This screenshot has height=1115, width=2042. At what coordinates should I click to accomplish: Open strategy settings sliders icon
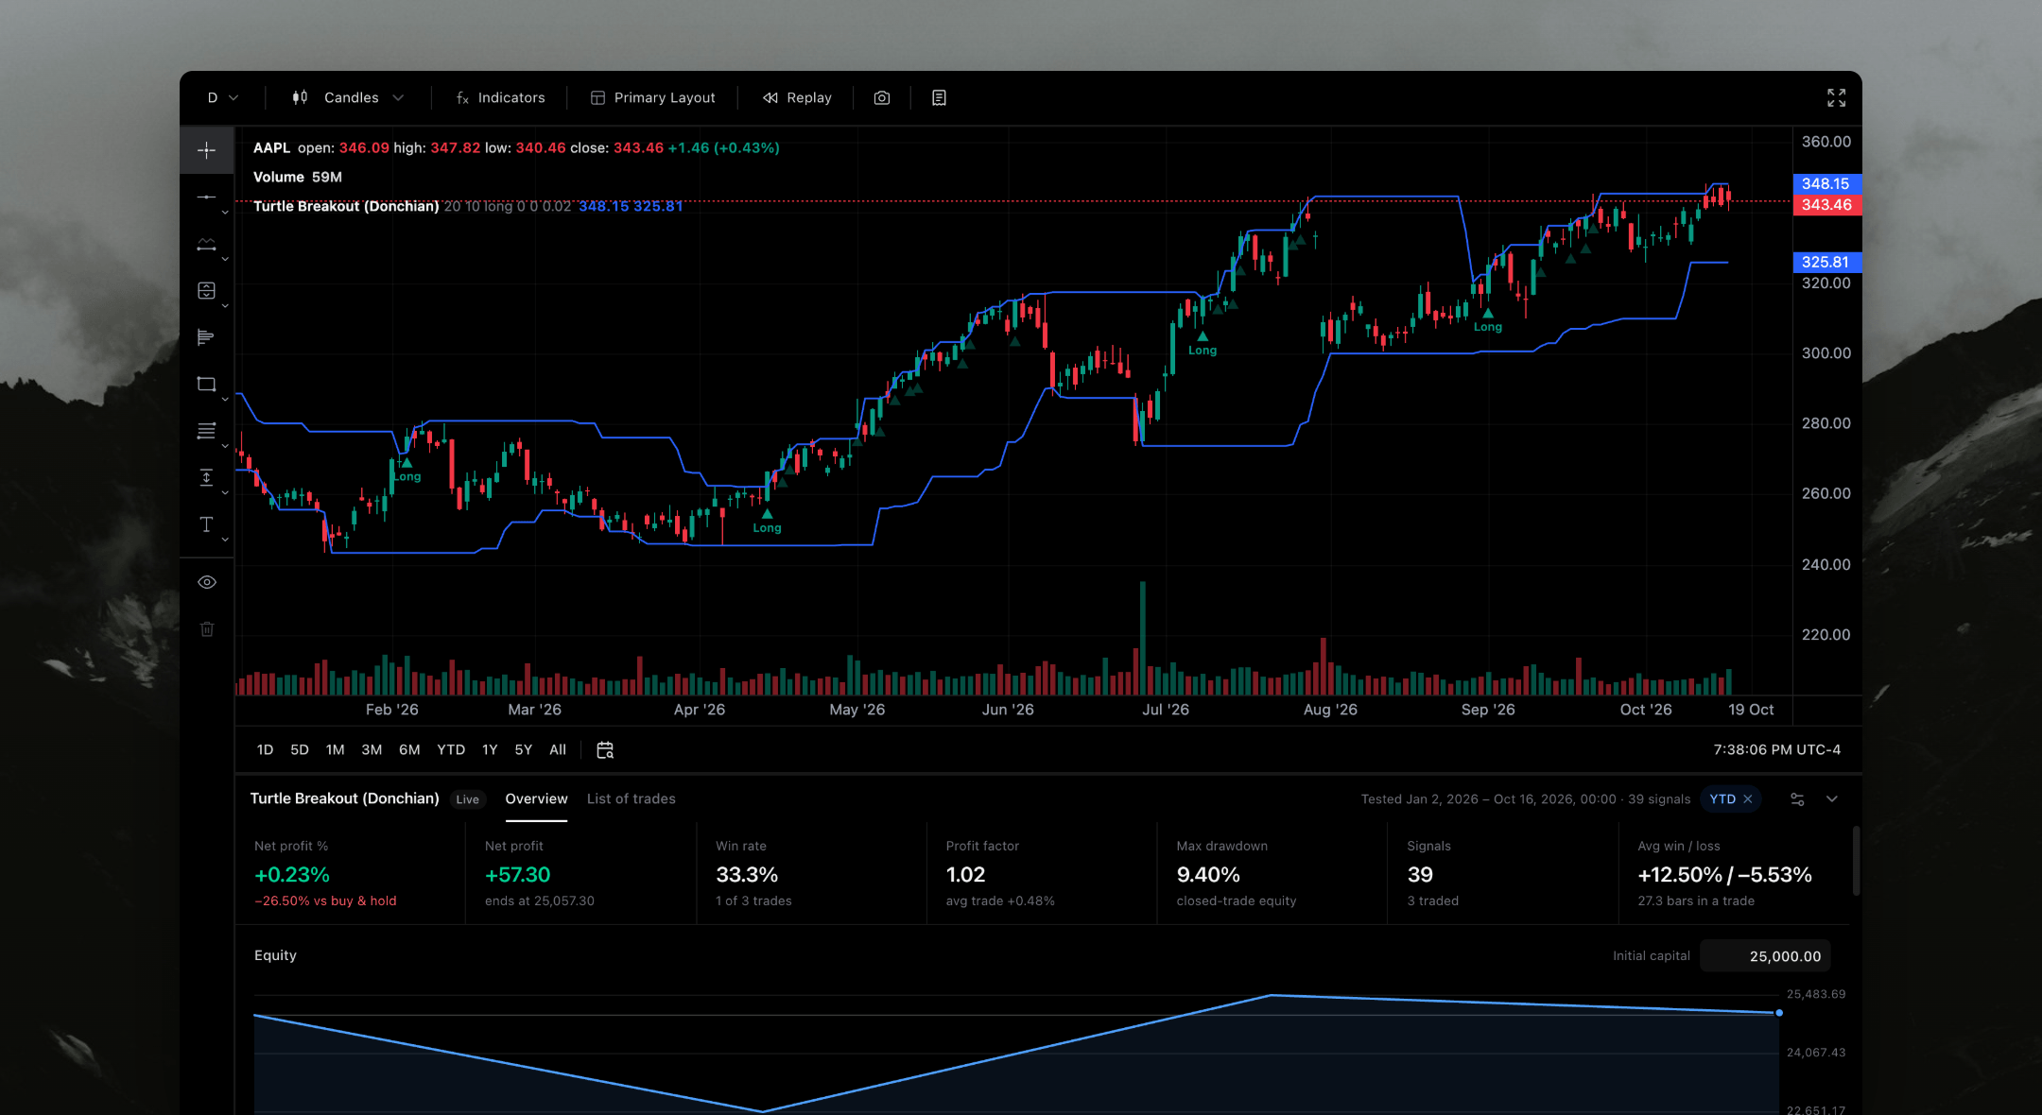(x=1797, y=799)
